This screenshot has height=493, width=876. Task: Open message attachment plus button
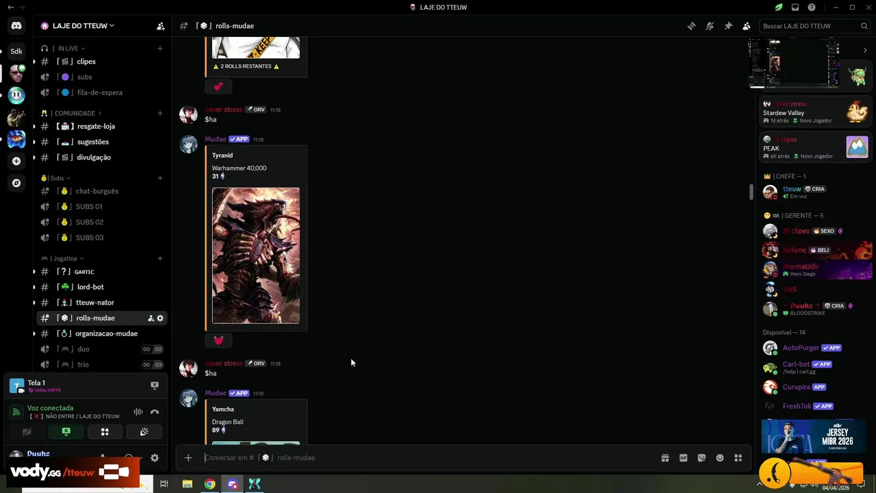click(188, 457)
